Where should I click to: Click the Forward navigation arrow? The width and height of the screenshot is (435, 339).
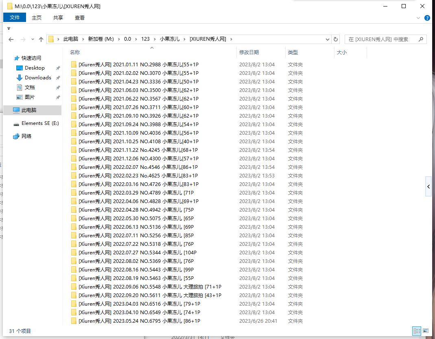23,39
